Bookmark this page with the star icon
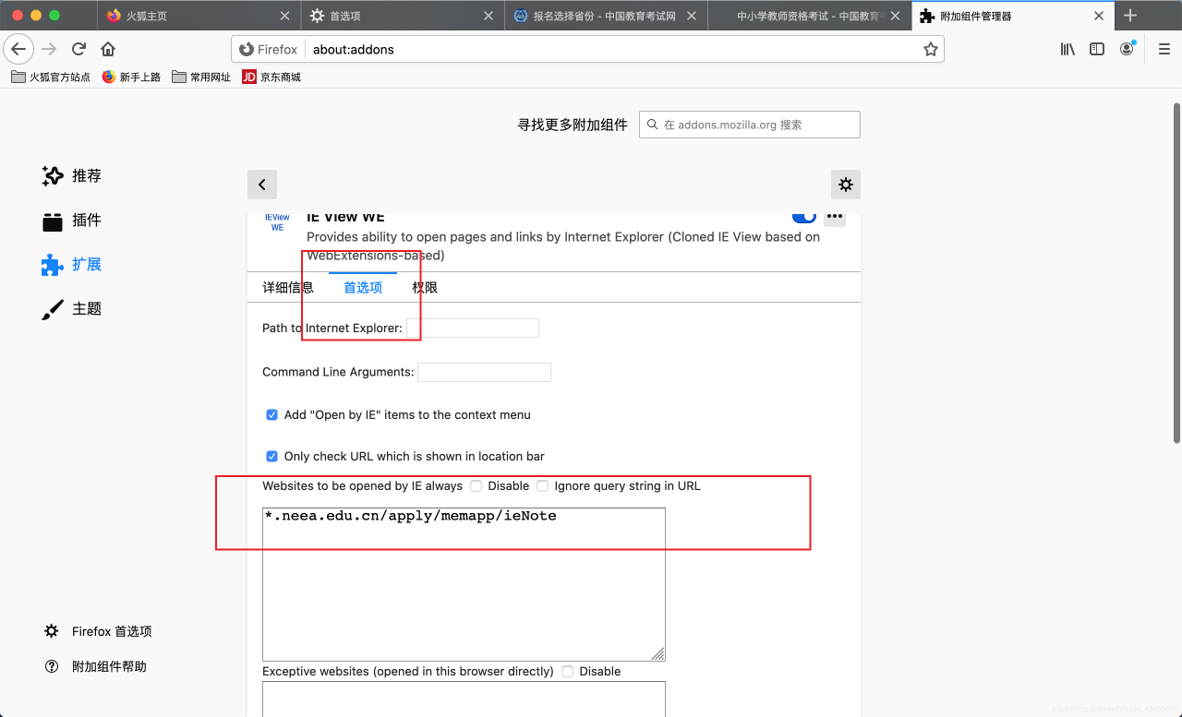Viewport: 1182px width, 717px height. pos(930,49)
